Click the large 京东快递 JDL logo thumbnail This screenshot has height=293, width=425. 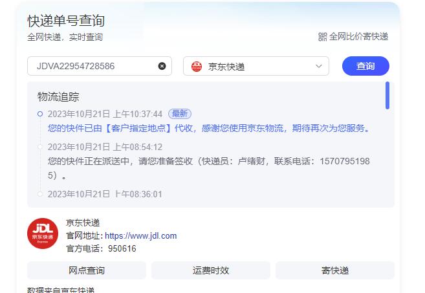tap(43, 233)
